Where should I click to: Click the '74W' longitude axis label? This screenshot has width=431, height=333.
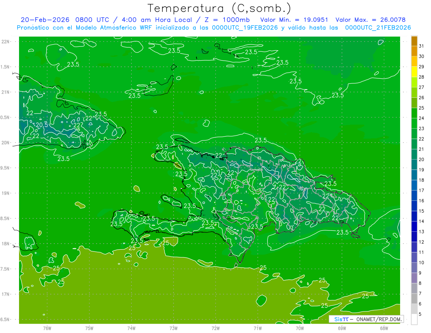pos(131,328)
